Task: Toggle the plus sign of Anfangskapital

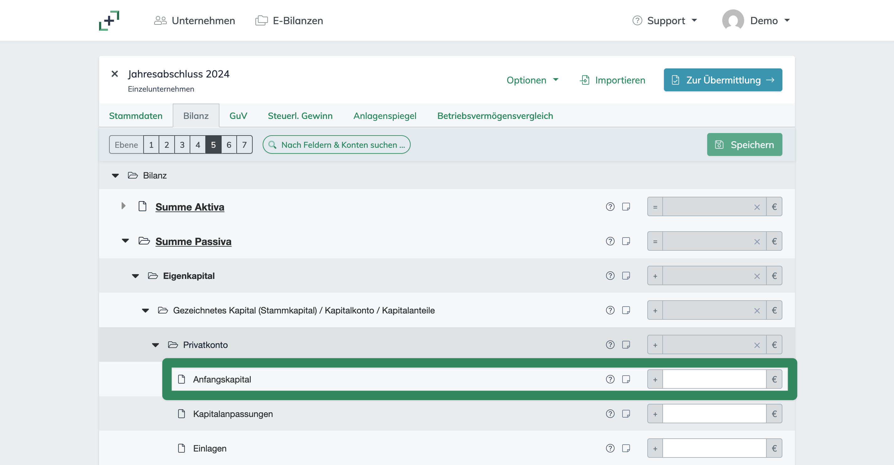Action: point(655,379)
